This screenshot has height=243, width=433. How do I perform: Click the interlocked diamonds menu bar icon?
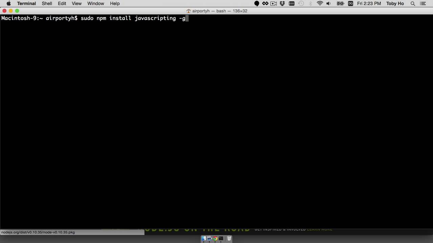click(x=265, y=3)
